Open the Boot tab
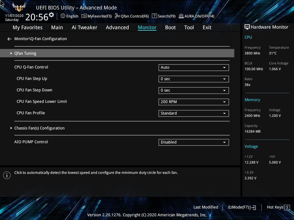This screenshot has width=294, height=220. point(171,27)
